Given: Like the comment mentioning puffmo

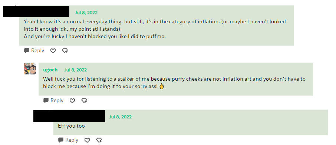Looking at the screenshot, I should click(53, 51).
